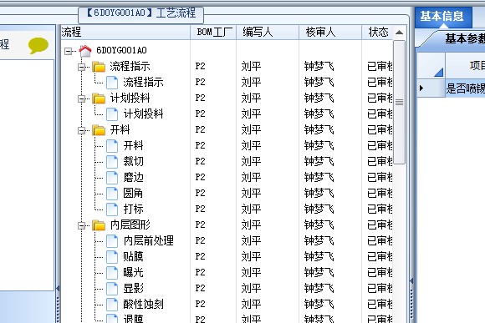Image resolution: width=485 pixels, height=323 pixels.
Task: Select the 流程指示 folder label
Action: pos(130,67)
